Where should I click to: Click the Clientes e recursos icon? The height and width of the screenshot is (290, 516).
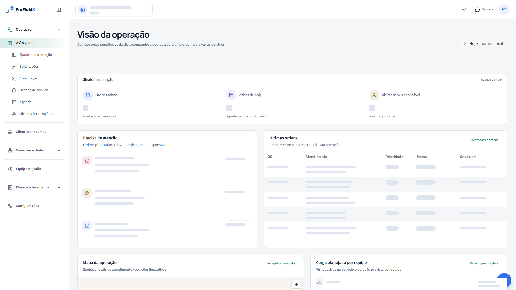[10, 132]
